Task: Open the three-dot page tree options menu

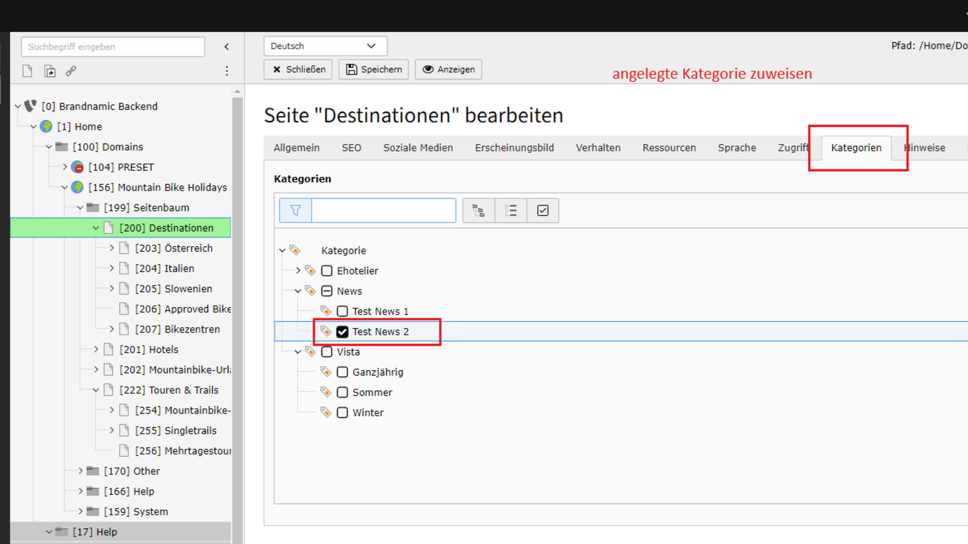Action: click(x=227, y=71)
